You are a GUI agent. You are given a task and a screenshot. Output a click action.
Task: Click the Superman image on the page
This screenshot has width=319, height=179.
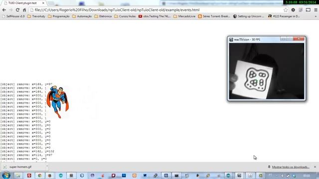[x=58, y=102]
